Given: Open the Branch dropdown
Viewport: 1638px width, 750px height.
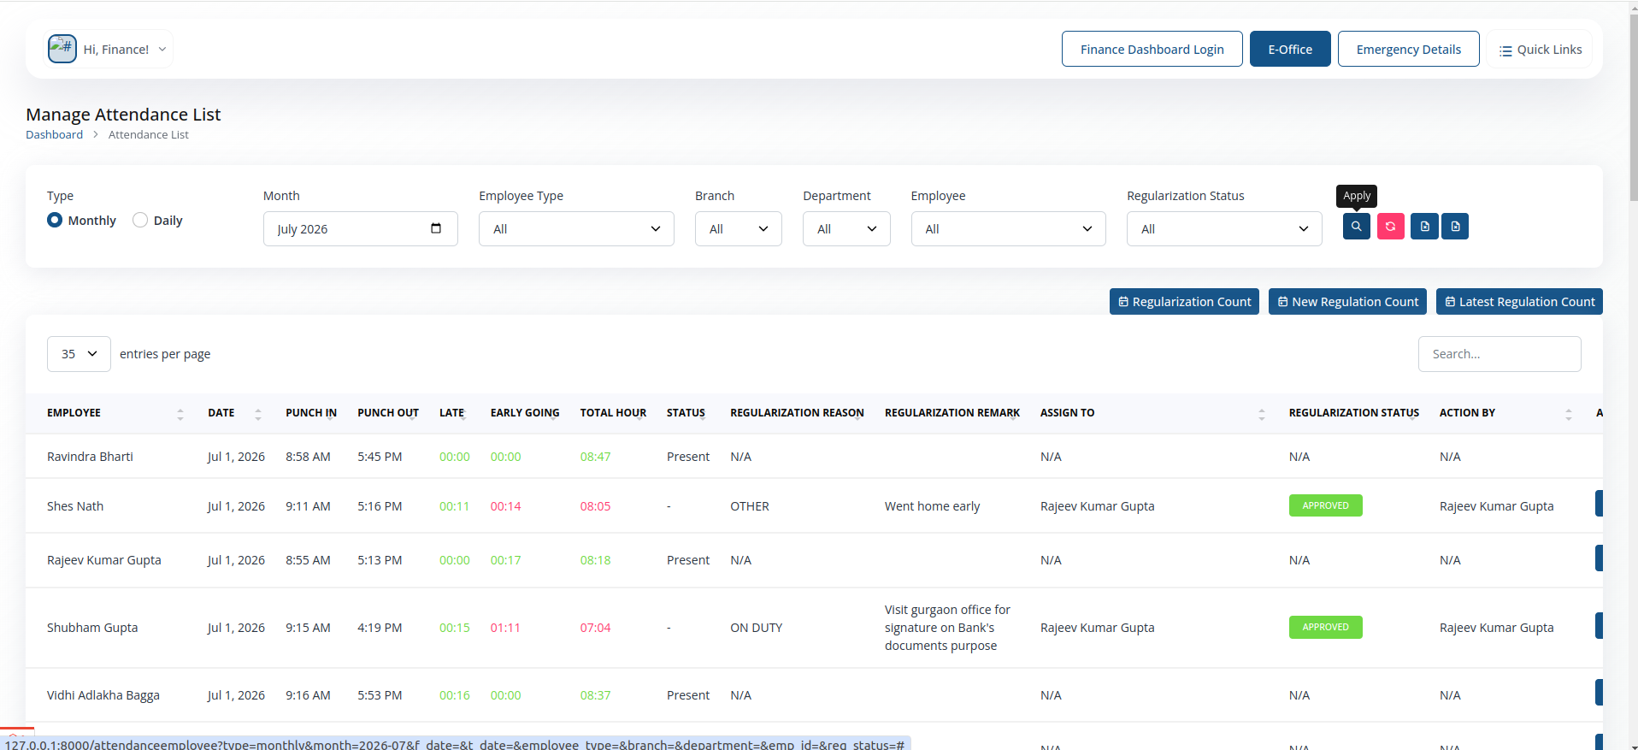Looking at the screenshot, I should 739,228.
